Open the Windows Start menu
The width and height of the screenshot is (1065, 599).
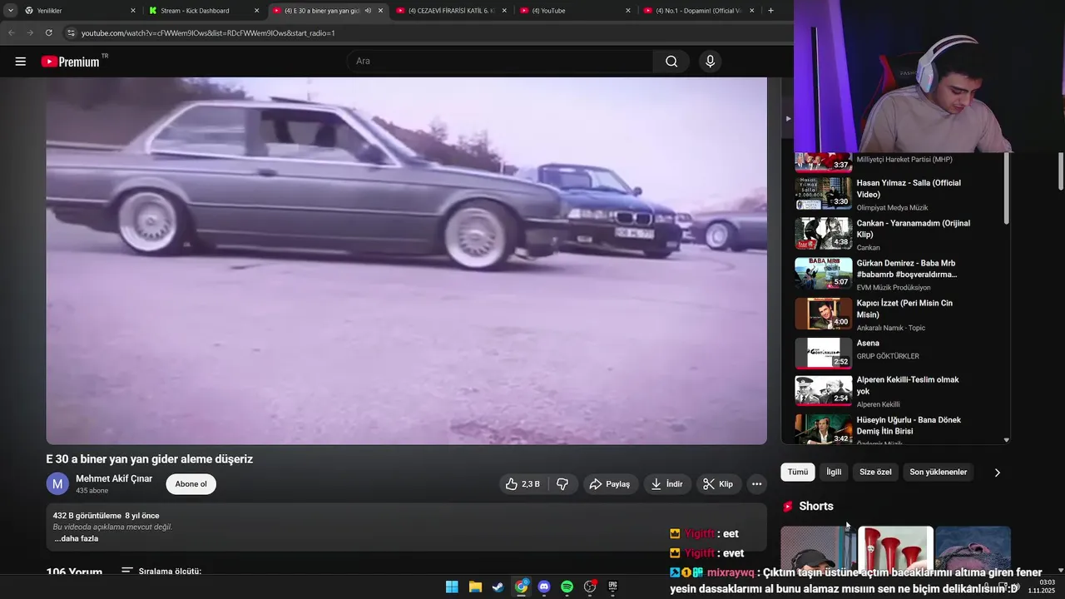click(x=452, y=587)
